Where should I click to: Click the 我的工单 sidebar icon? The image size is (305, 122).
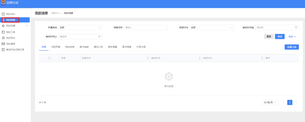pyautogui.click(x=3, y=32)
